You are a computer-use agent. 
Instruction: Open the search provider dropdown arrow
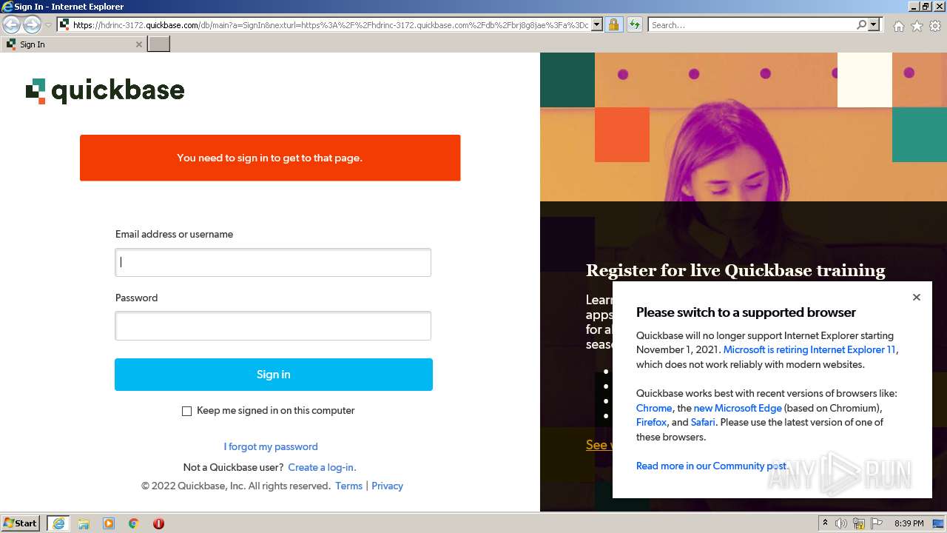(874, 25)
